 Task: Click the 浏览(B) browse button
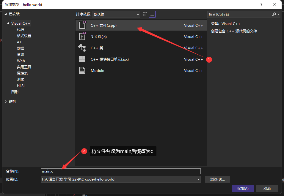click(217, 179)
